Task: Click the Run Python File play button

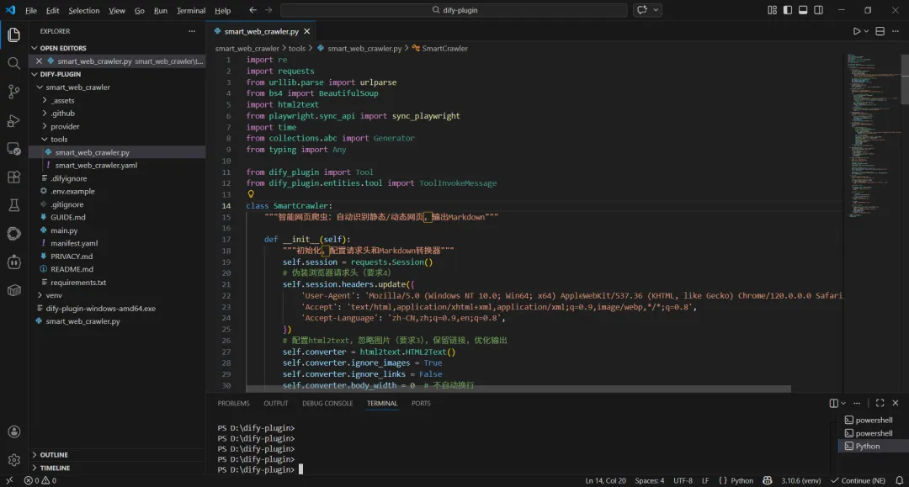Action: [x=857, y=31]
